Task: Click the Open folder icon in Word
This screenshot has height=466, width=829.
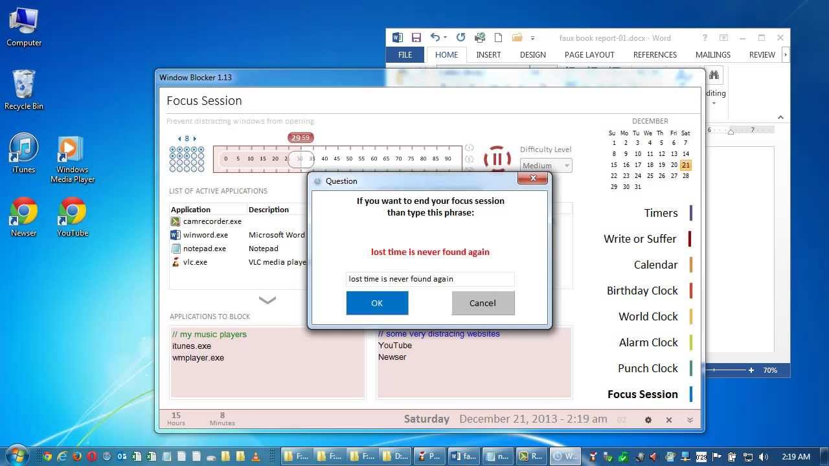Action: coord(517,38)
